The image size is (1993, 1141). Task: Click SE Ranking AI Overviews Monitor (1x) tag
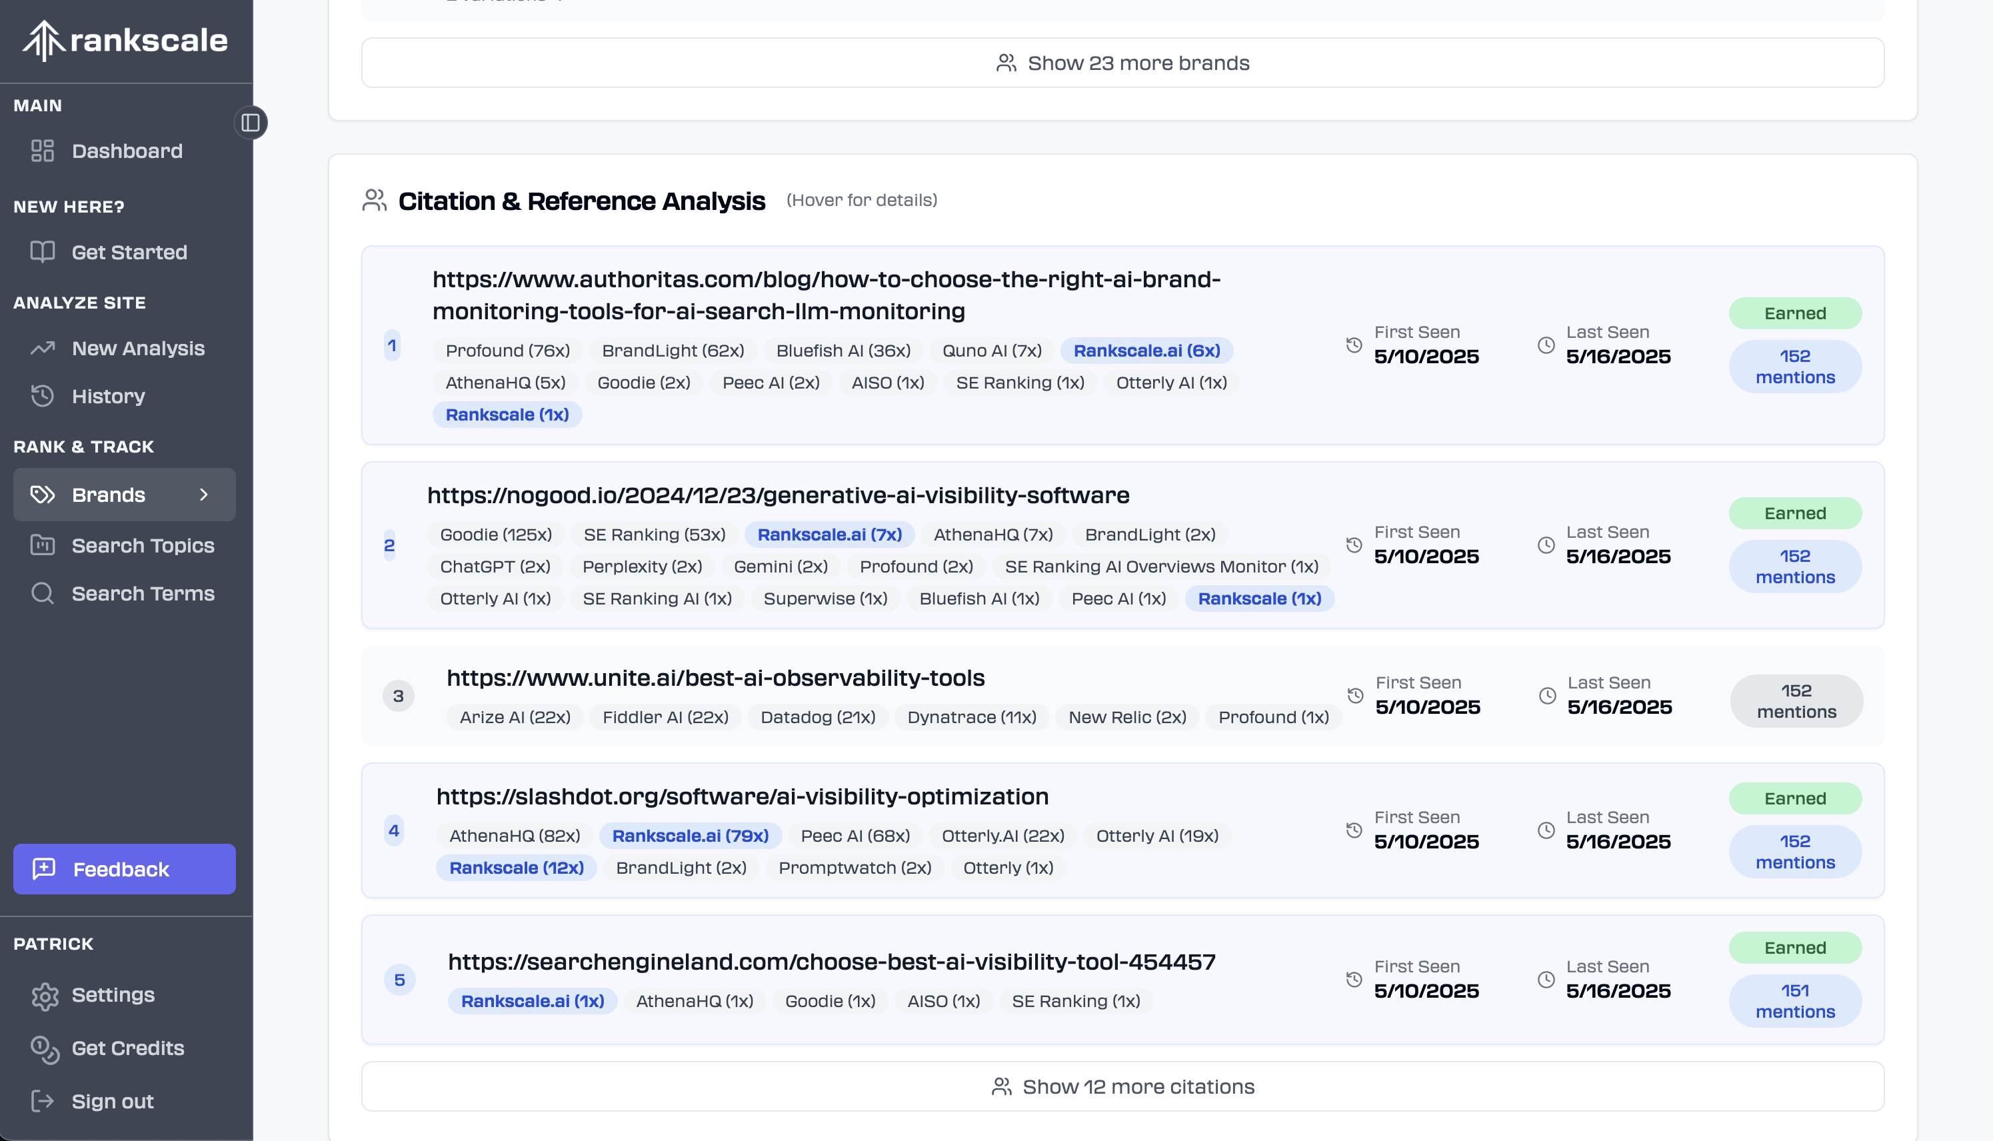[x=1162, y=566]
